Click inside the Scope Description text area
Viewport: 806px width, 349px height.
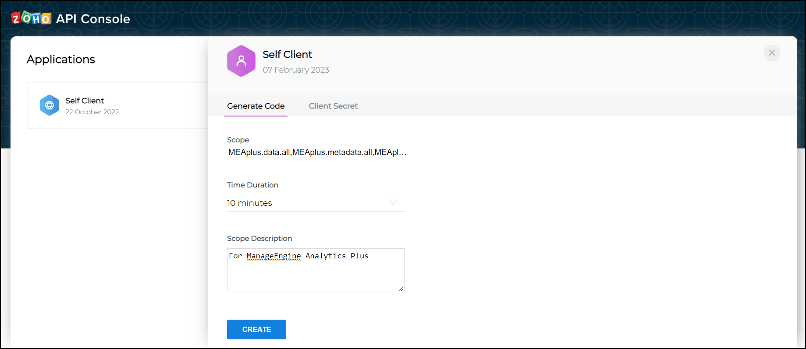click(x=316, y=274)
